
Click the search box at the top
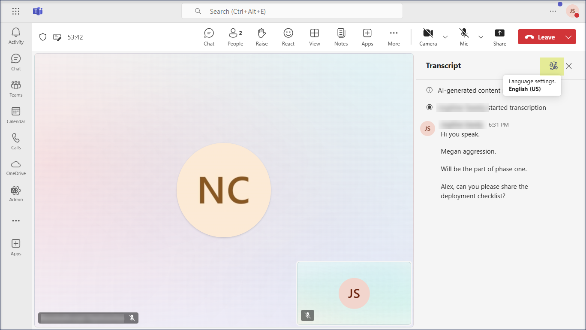tap(291, 12)
